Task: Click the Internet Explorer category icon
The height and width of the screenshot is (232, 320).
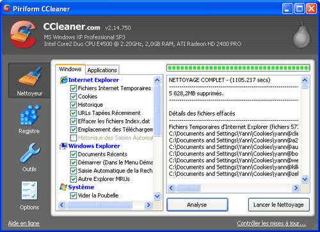Action: (63, 80)
